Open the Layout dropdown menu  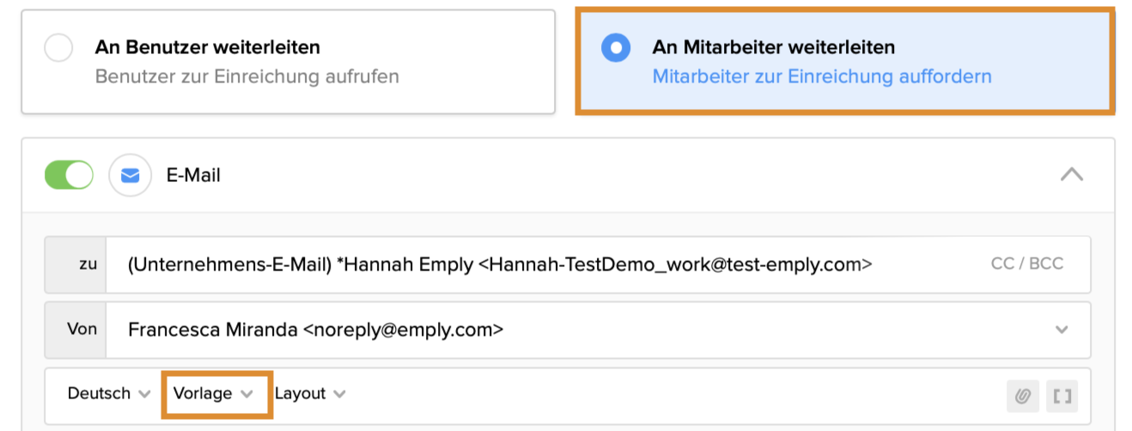point(310,393)
